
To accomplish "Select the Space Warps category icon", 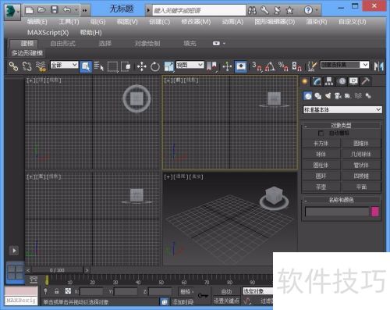I will pyautogui.click(x=358, y=96).
